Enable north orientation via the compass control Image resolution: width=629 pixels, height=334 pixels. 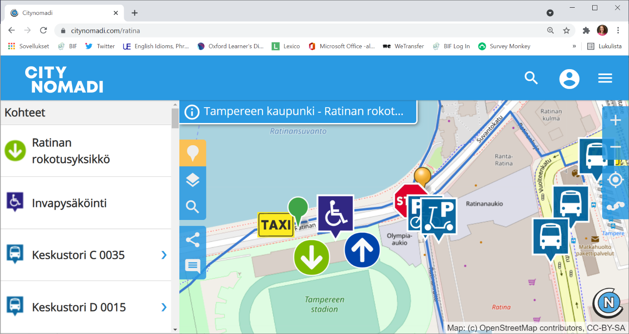[x=608, y=302]
